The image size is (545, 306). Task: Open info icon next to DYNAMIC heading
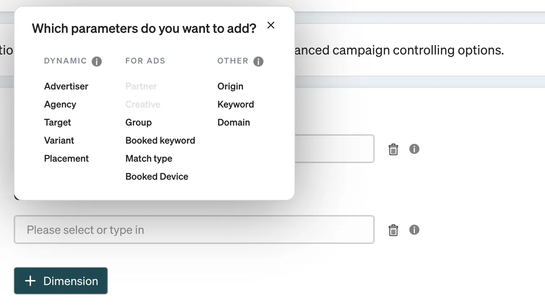(97, 61)
